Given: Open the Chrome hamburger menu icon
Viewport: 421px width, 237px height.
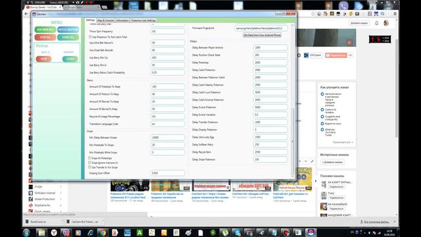Looking at the screenshot, I should pos(395,14).
